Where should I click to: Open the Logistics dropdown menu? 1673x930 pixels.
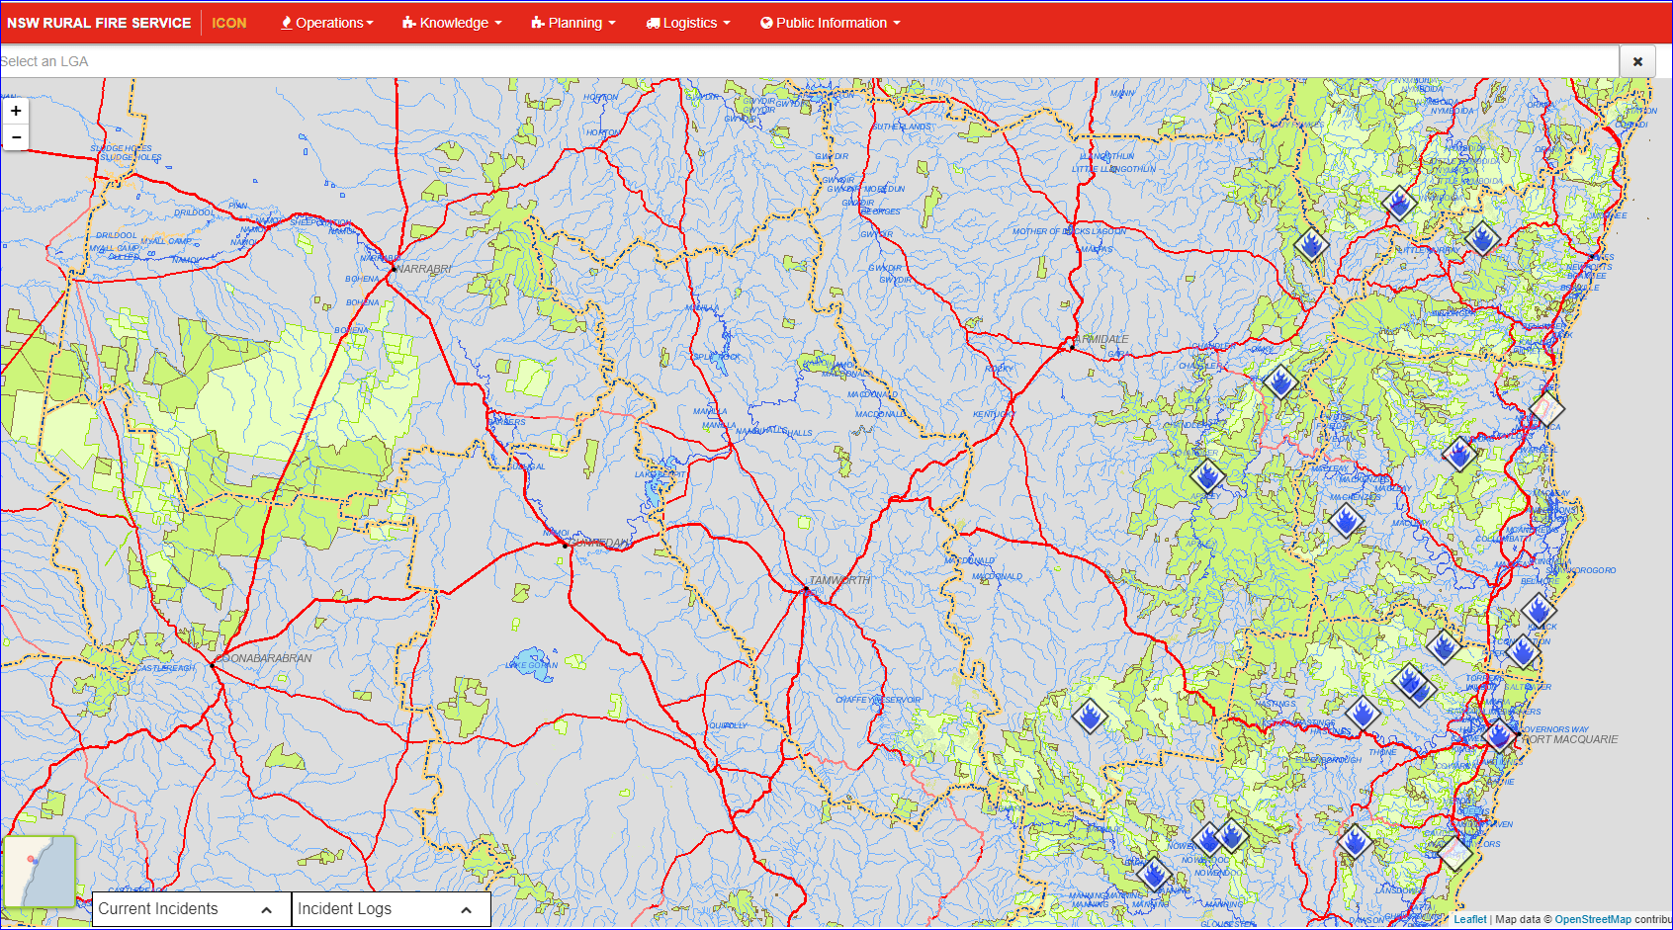(688, 23)
